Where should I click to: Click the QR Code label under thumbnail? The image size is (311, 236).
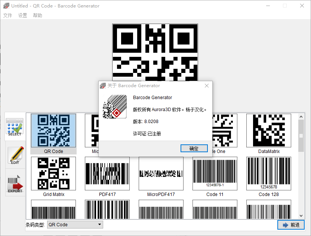click(x=53, y=151)
